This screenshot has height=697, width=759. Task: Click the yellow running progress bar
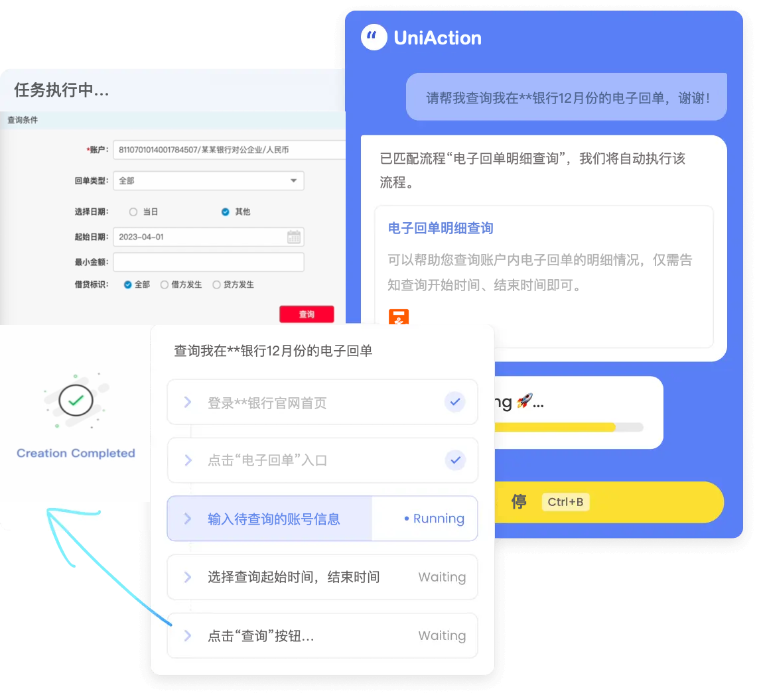click(555, 428)
